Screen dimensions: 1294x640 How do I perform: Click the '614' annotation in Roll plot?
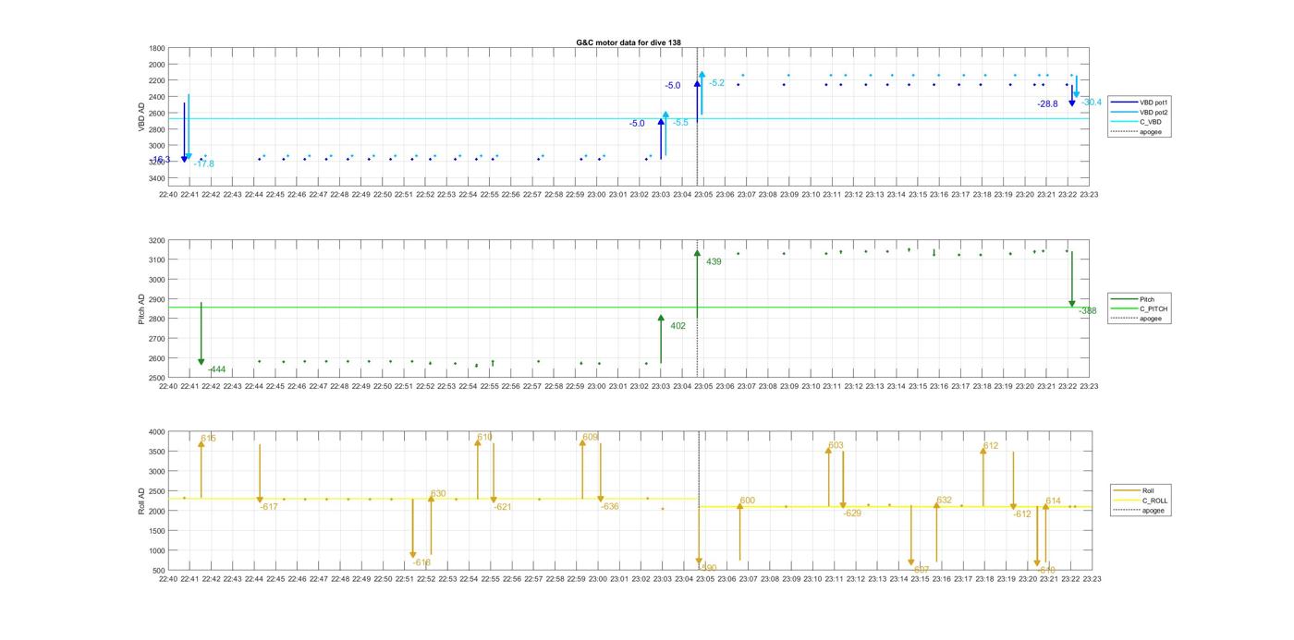coord(1053,501)
